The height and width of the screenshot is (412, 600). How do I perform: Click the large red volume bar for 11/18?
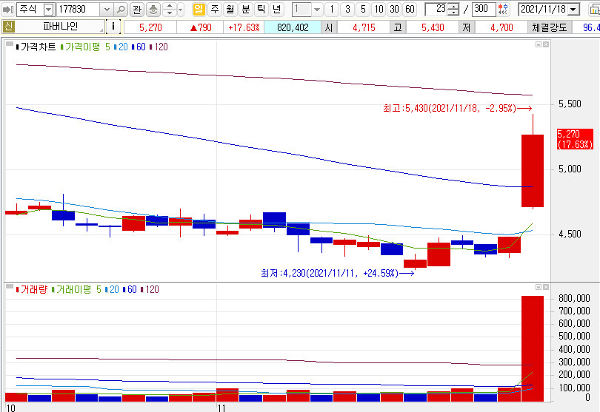533,348
